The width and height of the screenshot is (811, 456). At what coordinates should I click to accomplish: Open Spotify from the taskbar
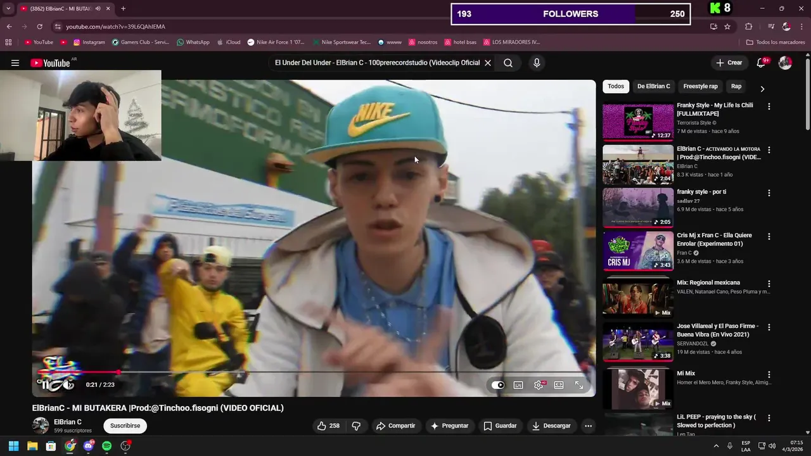point(107,446)
